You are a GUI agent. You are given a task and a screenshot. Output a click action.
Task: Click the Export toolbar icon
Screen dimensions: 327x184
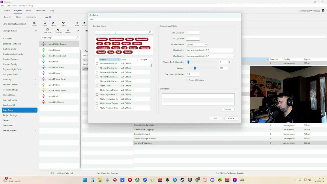[45, 23]
